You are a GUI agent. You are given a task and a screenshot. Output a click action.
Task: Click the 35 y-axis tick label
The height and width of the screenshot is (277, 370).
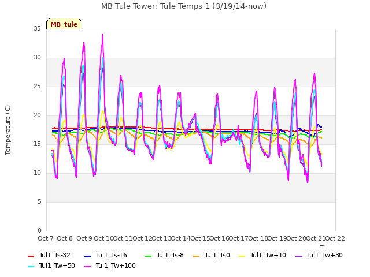click(37, 29)
